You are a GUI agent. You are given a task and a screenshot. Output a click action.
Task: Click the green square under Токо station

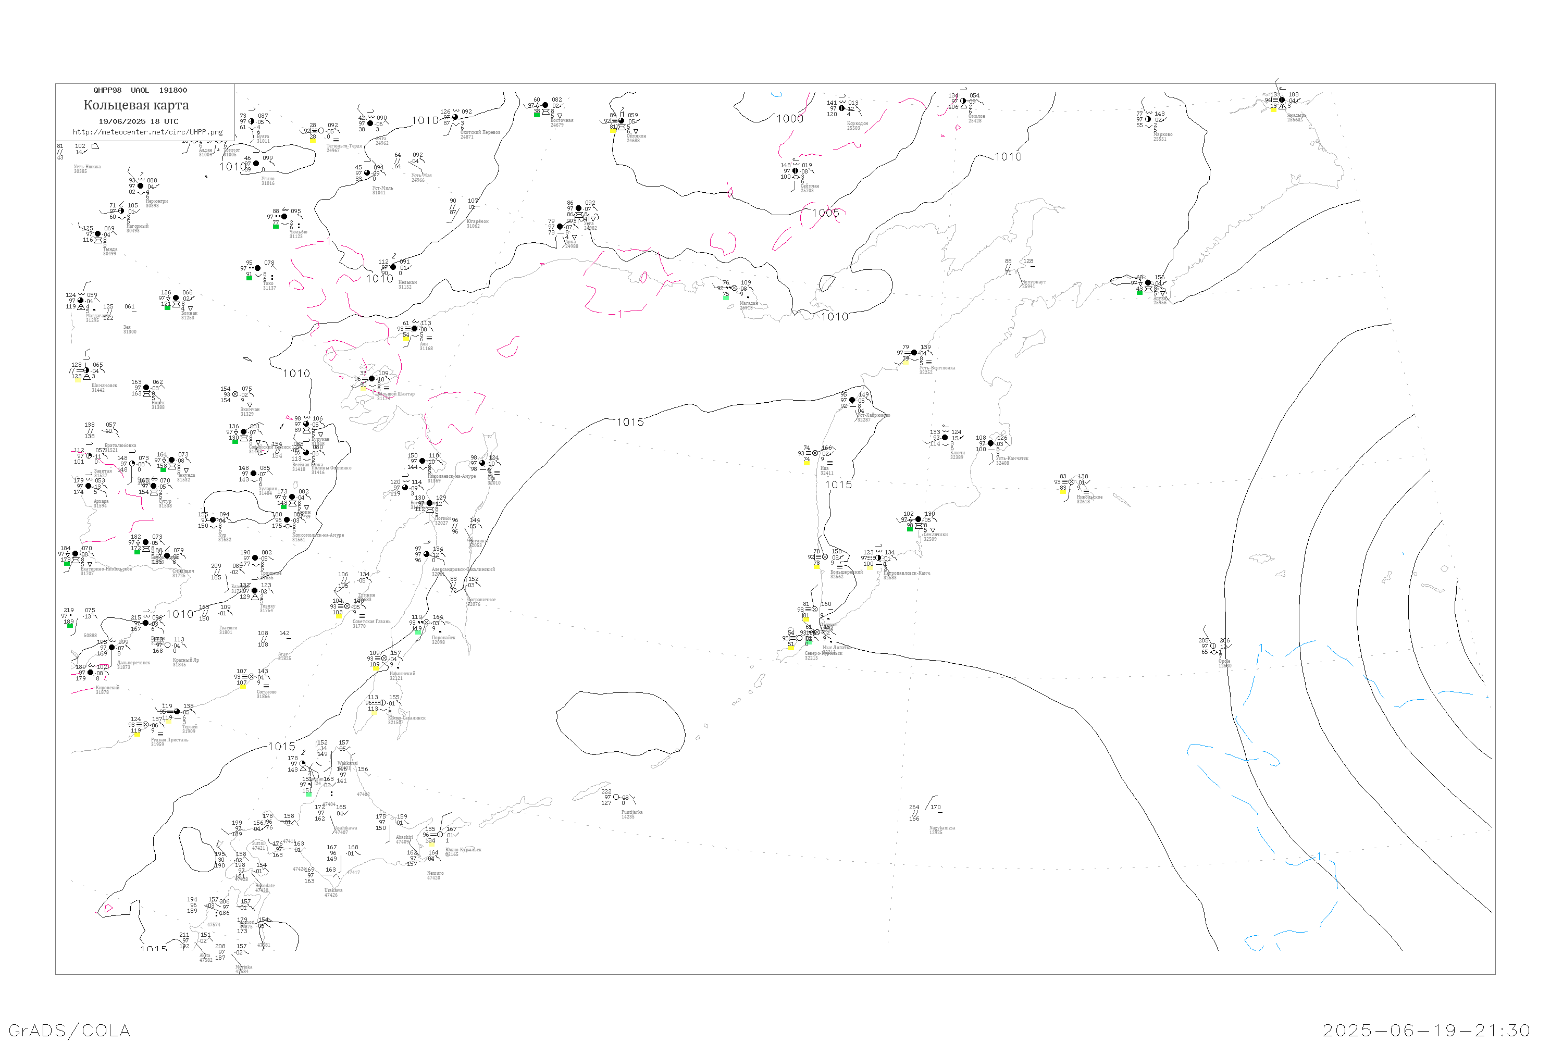click(249, 278)
